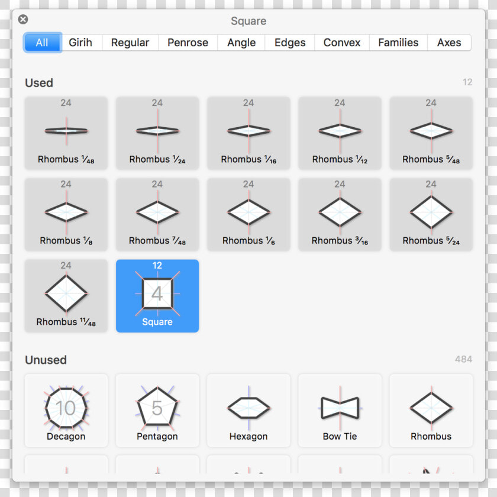Select the Rhombus 7/48 tile
The width and height of the screenshot is (497, 497).
coord(157,215)
